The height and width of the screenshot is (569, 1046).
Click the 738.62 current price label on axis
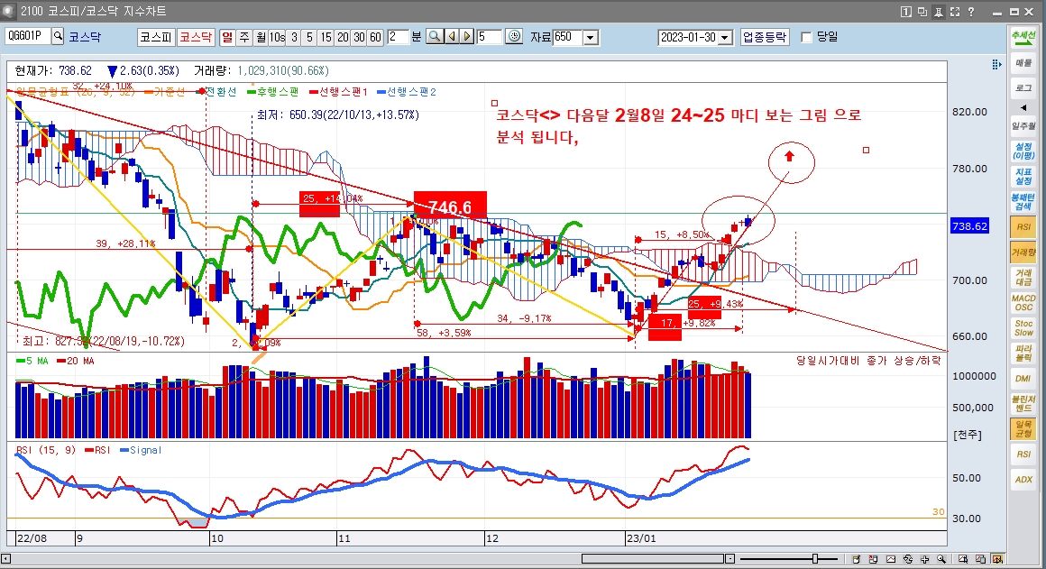[969, 226]
